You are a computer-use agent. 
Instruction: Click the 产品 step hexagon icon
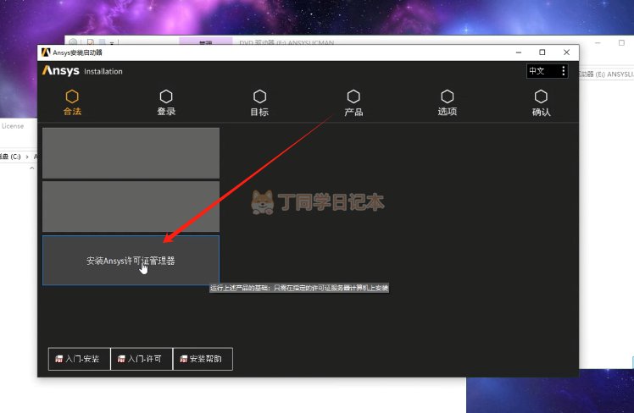353,96
